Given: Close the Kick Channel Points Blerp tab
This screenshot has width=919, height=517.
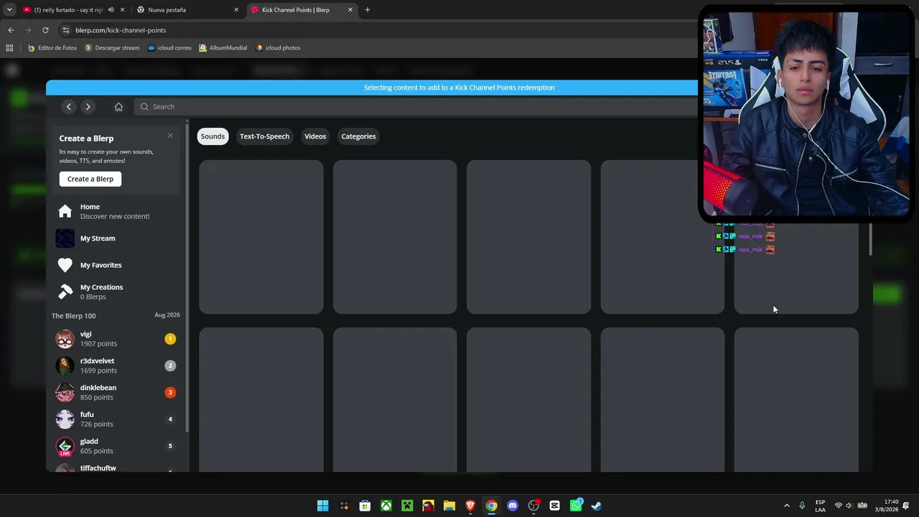Looking at the screenshot, I should click(350, 10).
